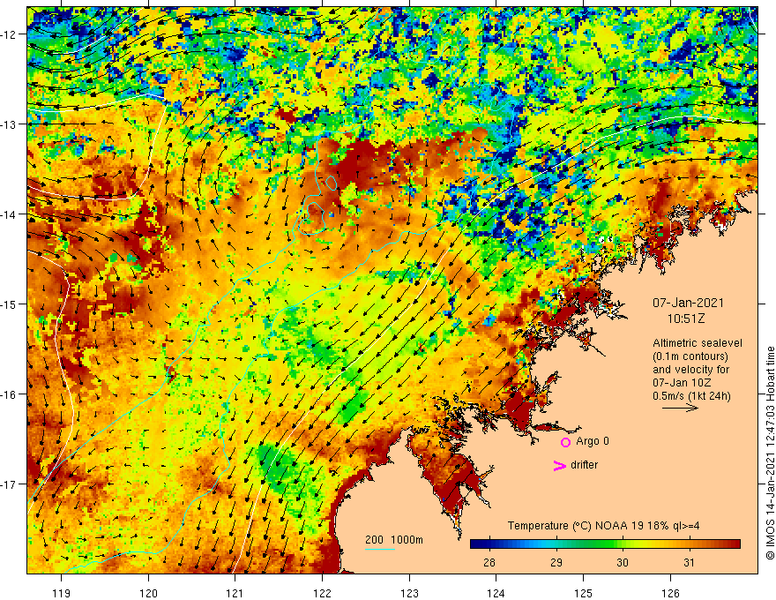This screenshot has width=776, height=600.
Task: Click the magenta Argo circle legend symbol
Action: pos(565,442)
